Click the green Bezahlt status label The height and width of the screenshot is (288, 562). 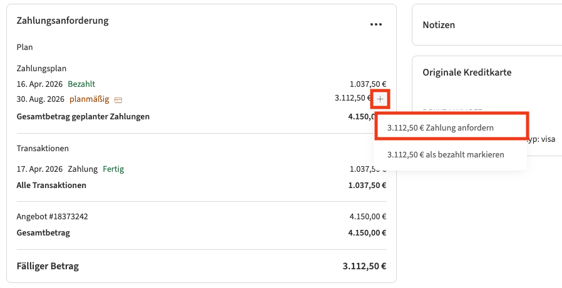(x=81, y=84)
